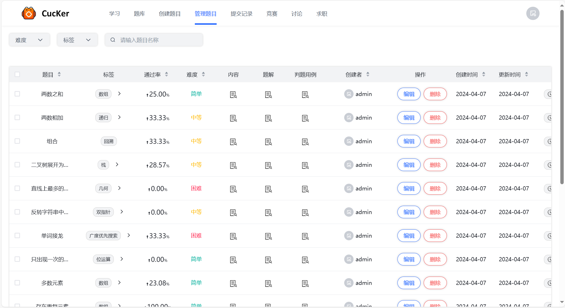Expand tags chevron beside 位运算 tag
The image size is (565, 308).
point(122,259)
